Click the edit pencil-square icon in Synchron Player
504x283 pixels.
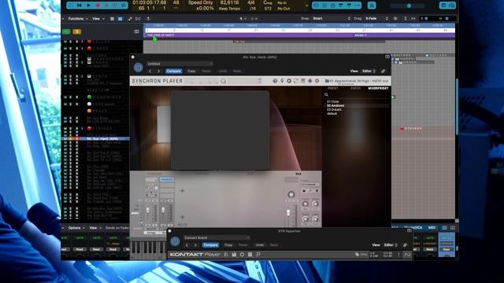tap(296, 81)
